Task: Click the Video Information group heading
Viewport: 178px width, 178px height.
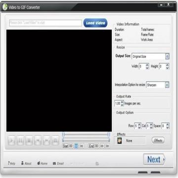Action: 128,24
